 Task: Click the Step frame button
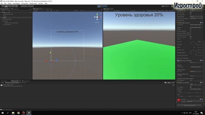(x=106, y=6)
